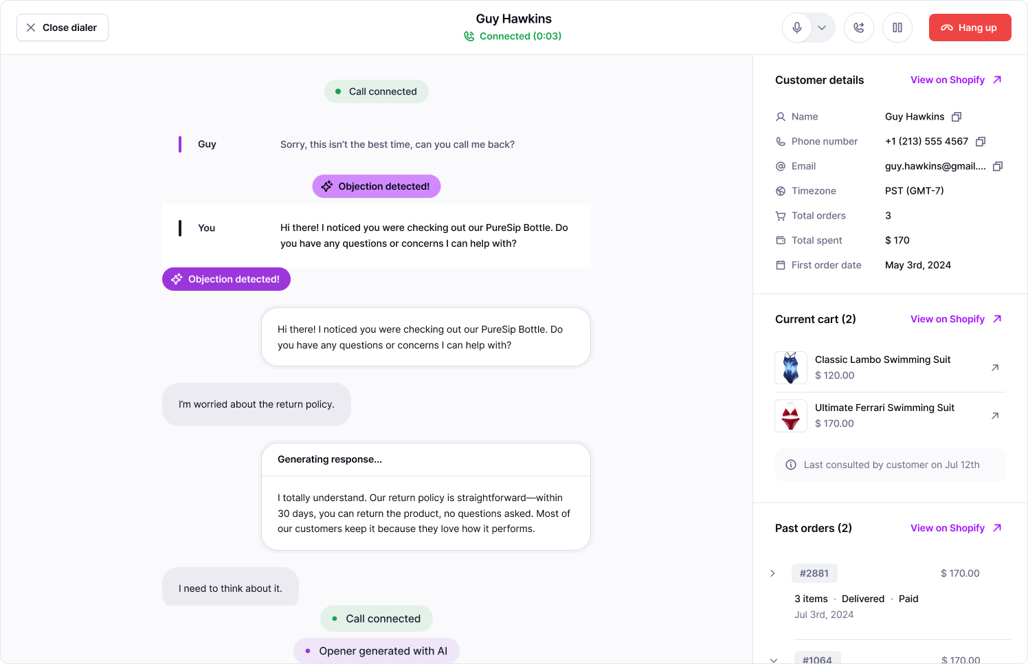The width and height of the screenshot is (1028, 664).
Task: Collapse past order #1064
Action: (774, 660)
